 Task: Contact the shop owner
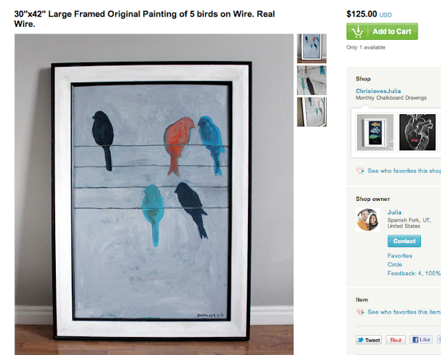pyautogui.click(x=404, y=241)
